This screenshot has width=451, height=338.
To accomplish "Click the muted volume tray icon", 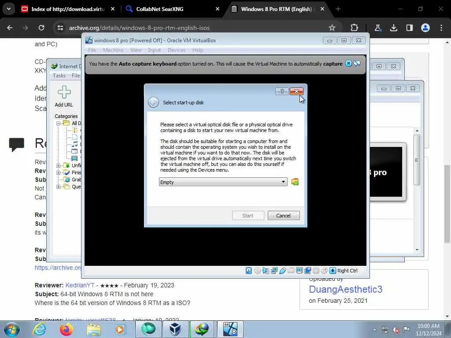I will point(396,330).
